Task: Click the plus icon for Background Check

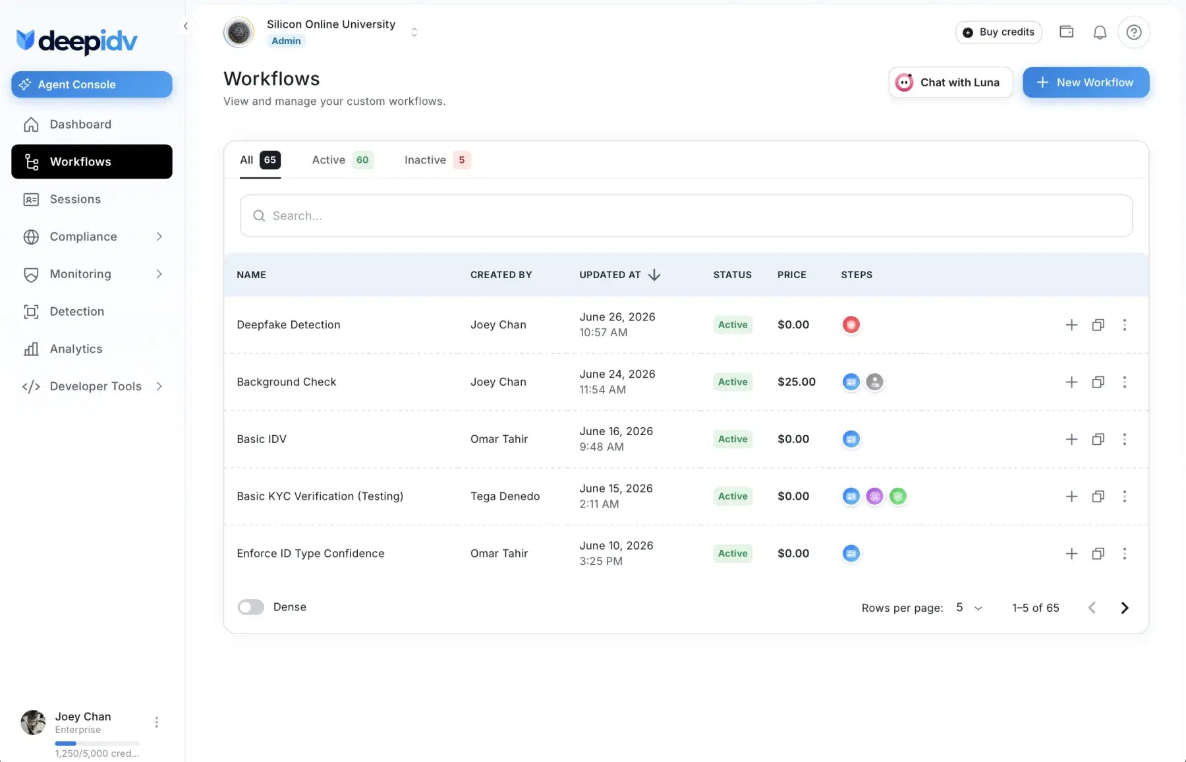Action: tap(1071, 382)
